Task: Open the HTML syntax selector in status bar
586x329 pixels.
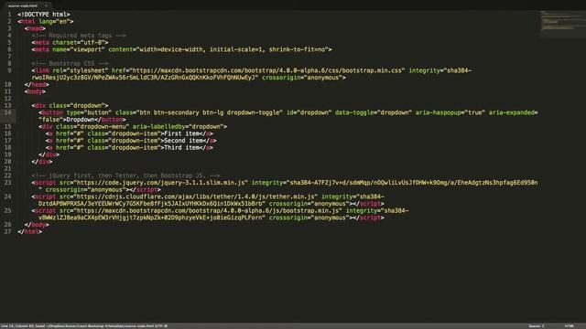Action: 570,326
